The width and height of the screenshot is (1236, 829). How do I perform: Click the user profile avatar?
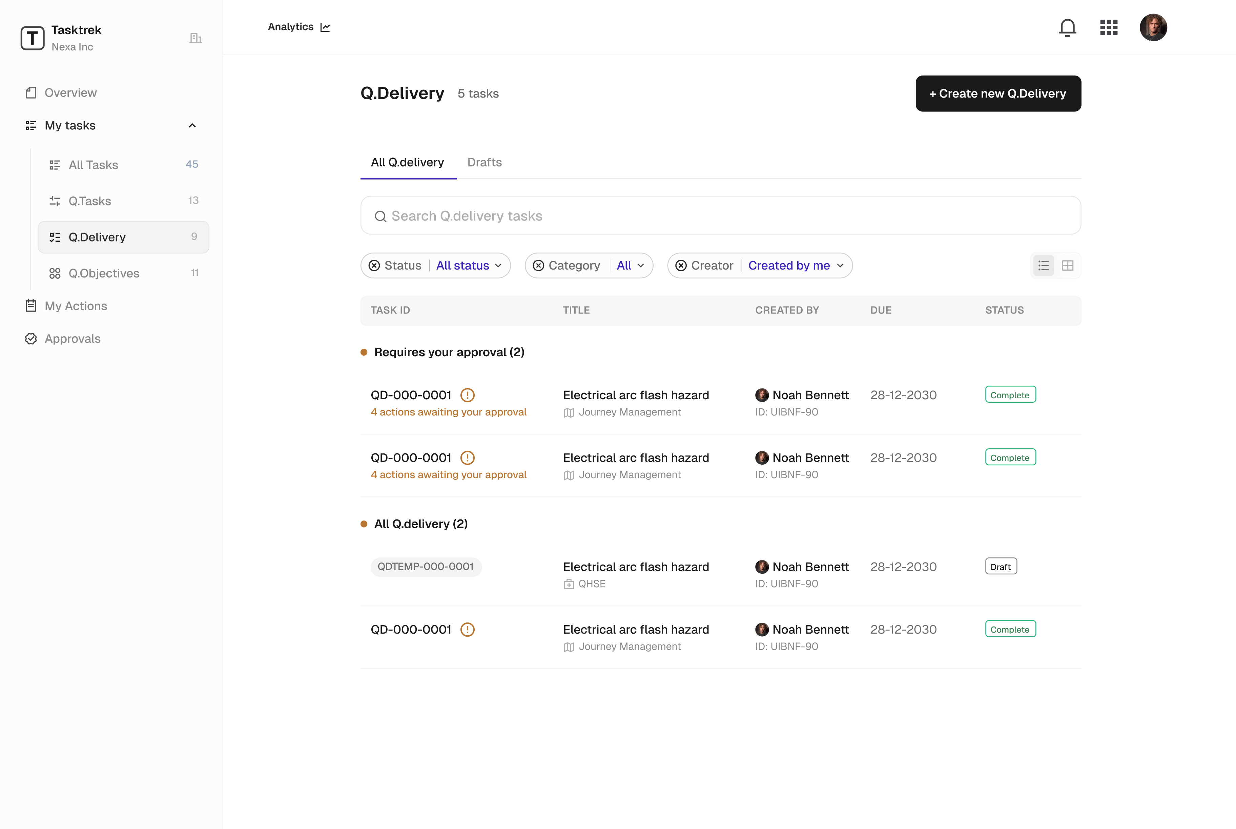pos(1153,27)
